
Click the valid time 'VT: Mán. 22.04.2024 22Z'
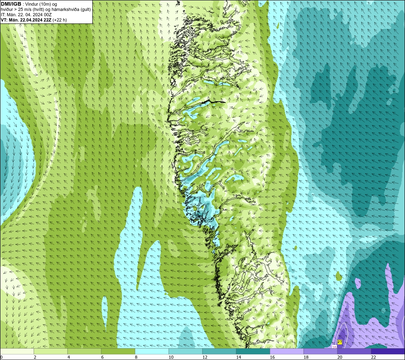click(26, 20)
